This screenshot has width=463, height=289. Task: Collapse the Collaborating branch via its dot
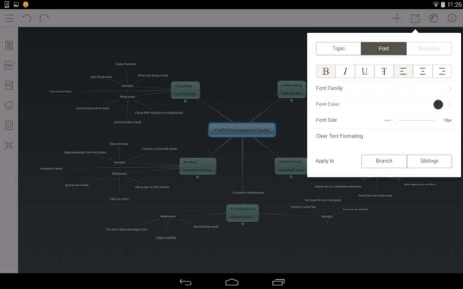(292, 100)
